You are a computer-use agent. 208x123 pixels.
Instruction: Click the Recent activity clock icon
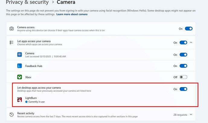pyautogui.click(x=11, y=115)
